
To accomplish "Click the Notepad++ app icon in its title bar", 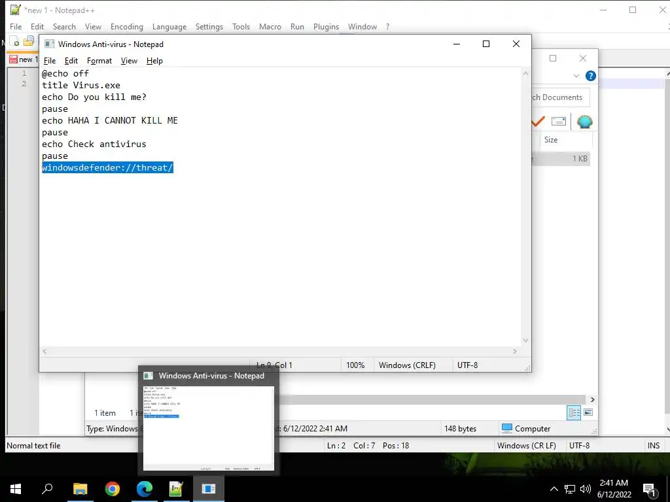I will pos(16,10).
